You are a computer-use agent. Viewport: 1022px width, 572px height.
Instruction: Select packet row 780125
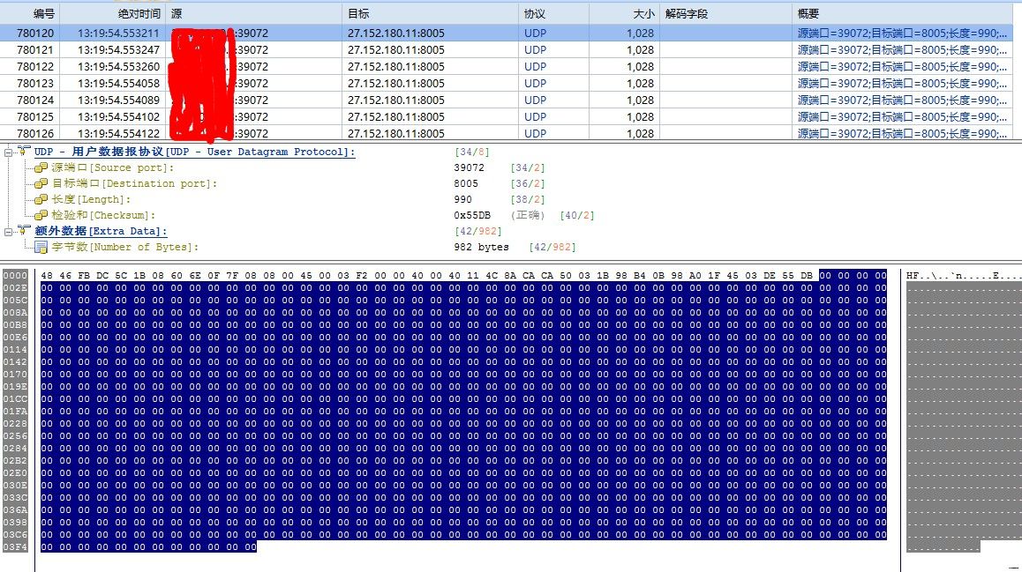tap(507, 117)
